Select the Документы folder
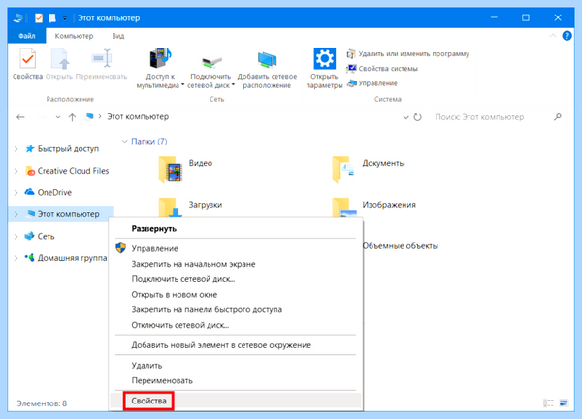 point(369,169)
